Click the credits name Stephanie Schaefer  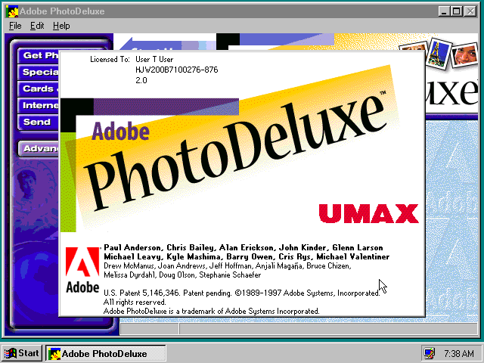(x=230, y=275)
